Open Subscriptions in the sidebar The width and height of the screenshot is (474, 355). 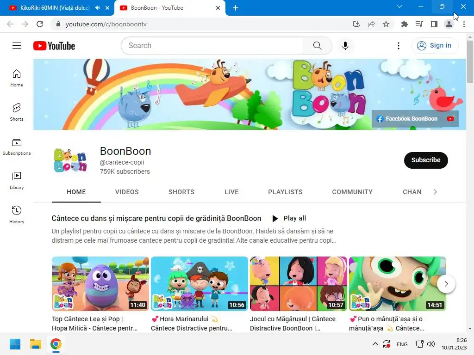(17, 147)
